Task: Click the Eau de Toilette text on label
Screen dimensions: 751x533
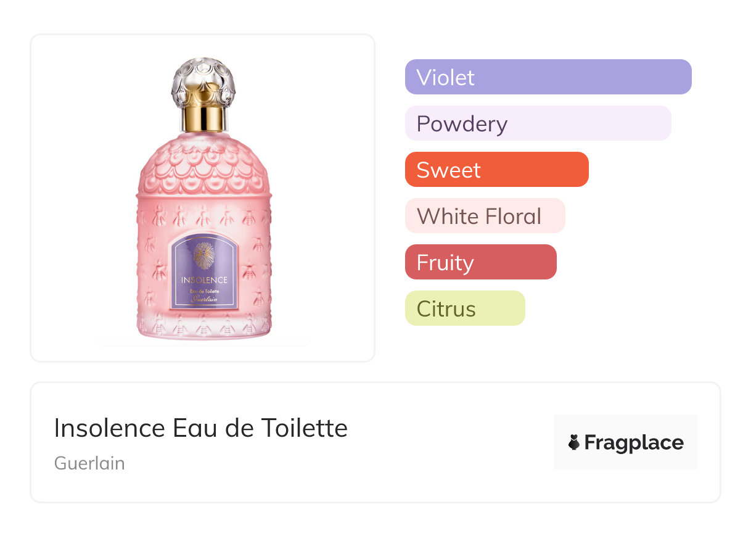Action: tap(204, 290)
